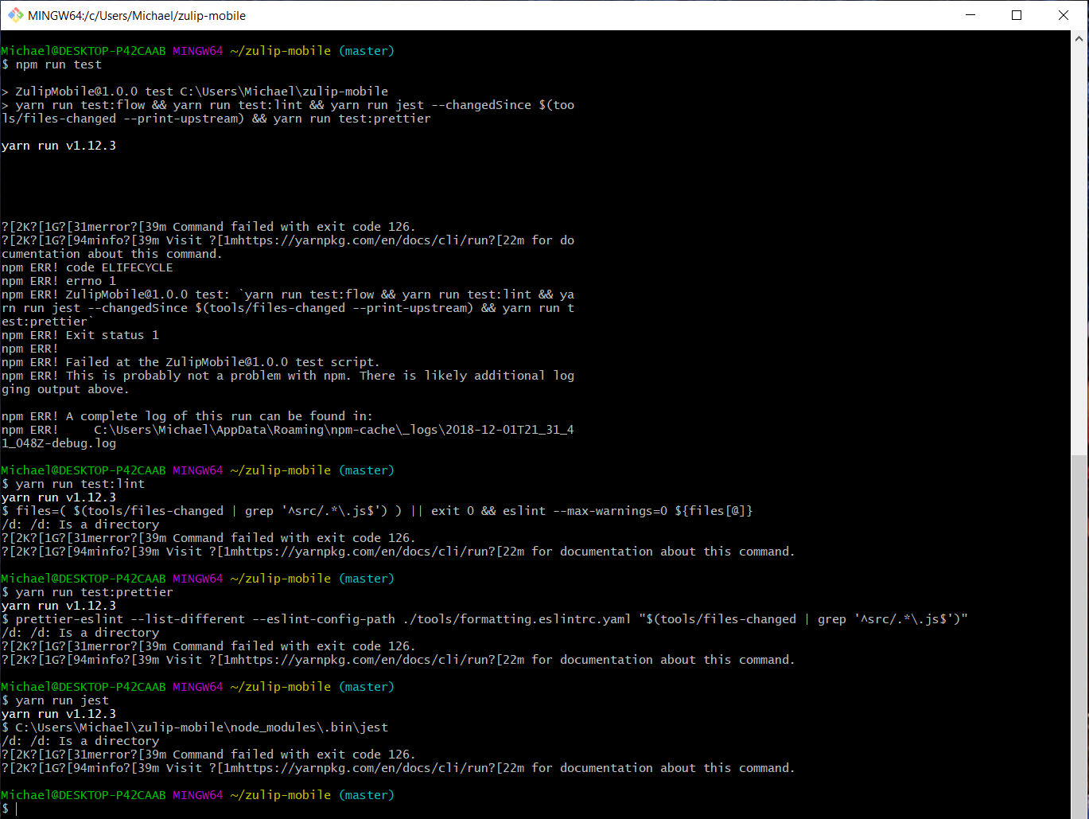The width and height of the screenshot is (1089, 819).
Task: Click the 'yarn run v1.12.3' version text
Action: click(x=57, y=145)
